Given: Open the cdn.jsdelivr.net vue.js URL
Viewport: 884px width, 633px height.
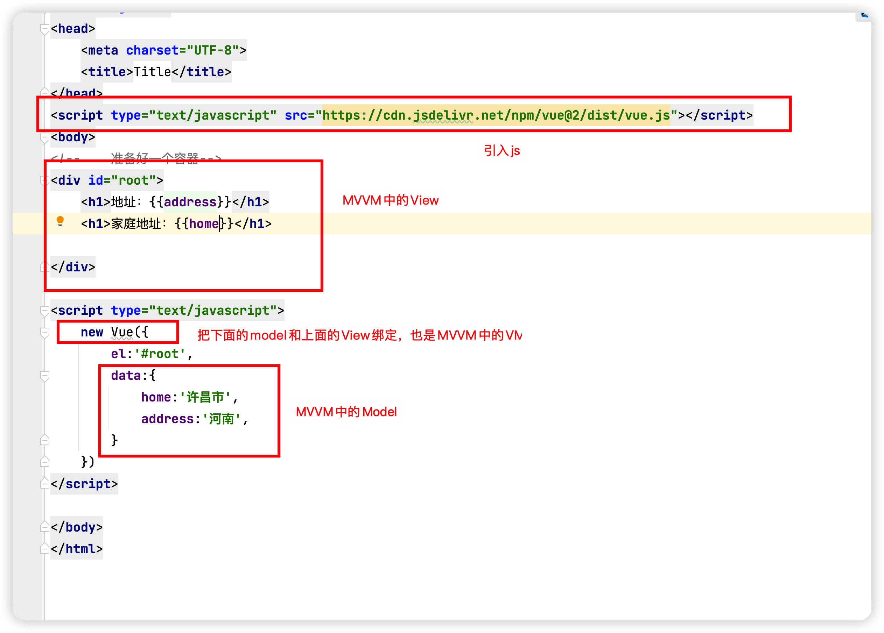Looking at the screenshot, I should (x=496, y=115).
